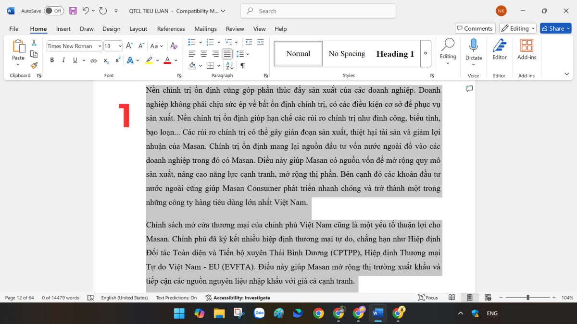The width and height of the screenshot is (577, 324).
Task: Click the Editor pen icon
Action: point(500,46)
